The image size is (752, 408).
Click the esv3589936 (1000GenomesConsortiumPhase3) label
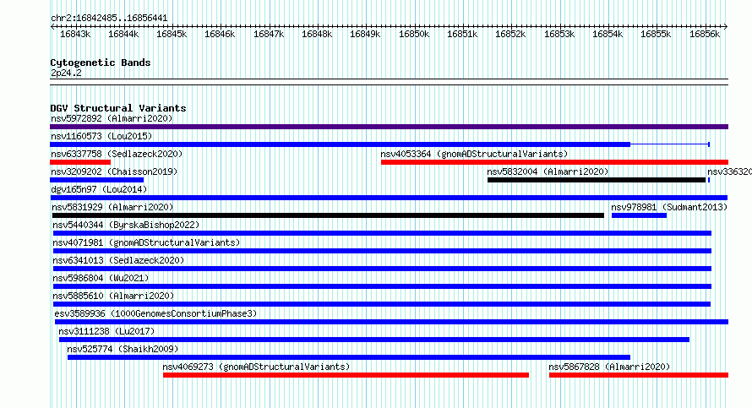coord(155,313)
